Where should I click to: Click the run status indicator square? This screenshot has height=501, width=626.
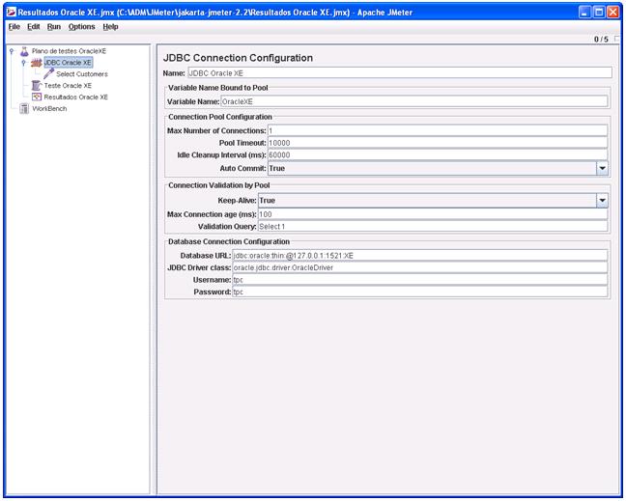pos(616,40)
